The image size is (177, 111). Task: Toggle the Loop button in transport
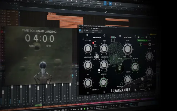click(x=91, y=108)
